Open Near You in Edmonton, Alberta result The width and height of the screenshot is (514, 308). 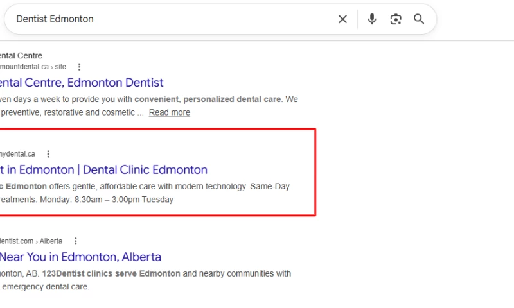[x=81, y=257]
